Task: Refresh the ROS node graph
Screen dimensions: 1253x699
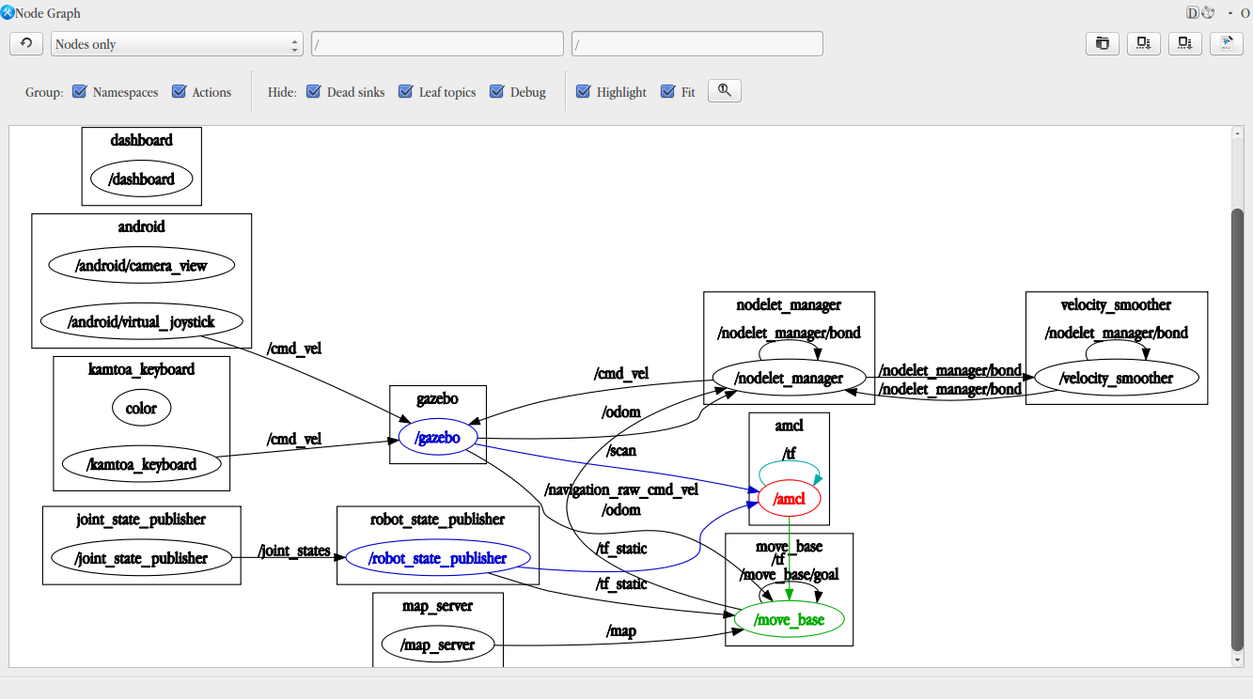Action: click(26, 44)
